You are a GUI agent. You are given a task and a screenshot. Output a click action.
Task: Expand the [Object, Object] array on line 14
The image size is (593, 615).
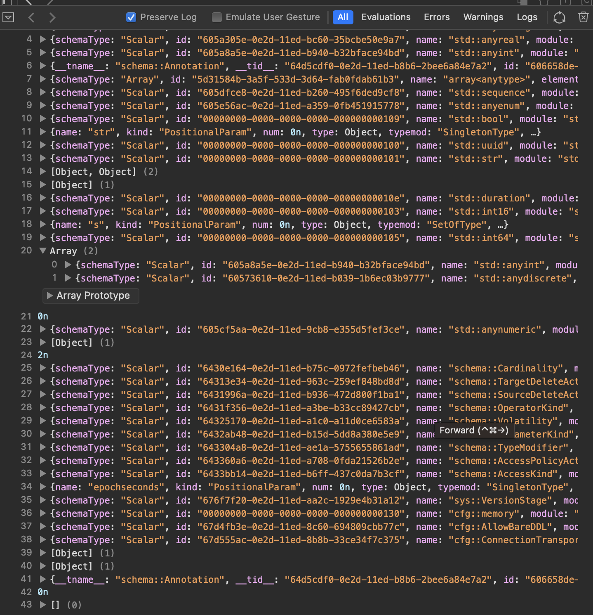tap(43, 171)
